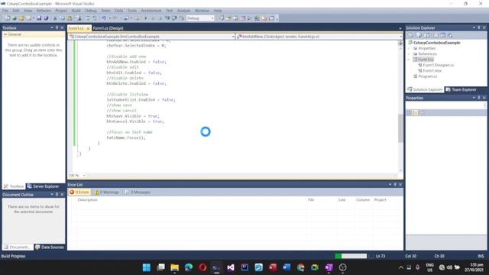Switch to the Team Explorer tab
The image size is (489, 275).
[461, 89]
